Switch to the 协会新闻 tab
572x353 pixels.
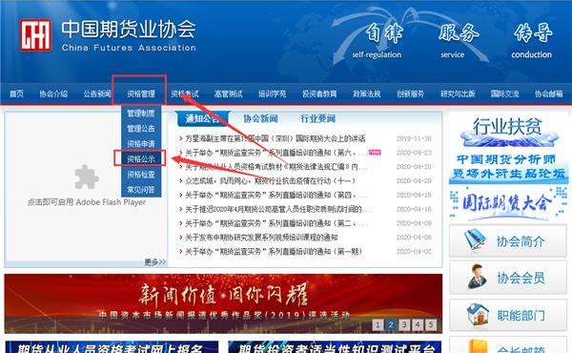(260, 118)
